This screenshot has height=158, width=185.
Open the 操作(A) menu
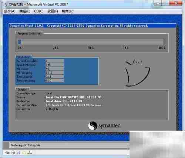coord(10,11)
